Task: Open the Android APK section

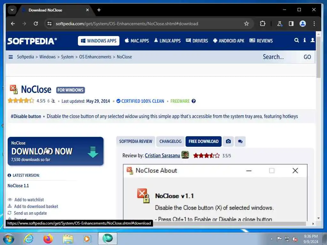Action: click(x=229, y=41)
